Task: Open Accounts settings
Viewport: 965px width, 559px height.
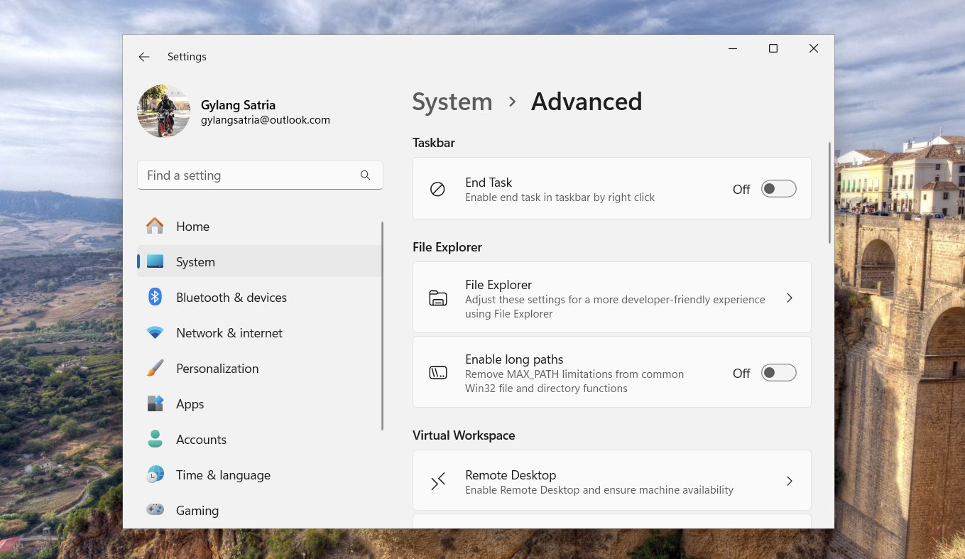Action: [x=259, y=440]
